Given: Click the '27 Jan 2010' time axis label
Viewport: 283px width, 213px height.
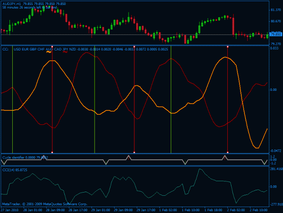Looking at the screenshot, I should (10, 210).
